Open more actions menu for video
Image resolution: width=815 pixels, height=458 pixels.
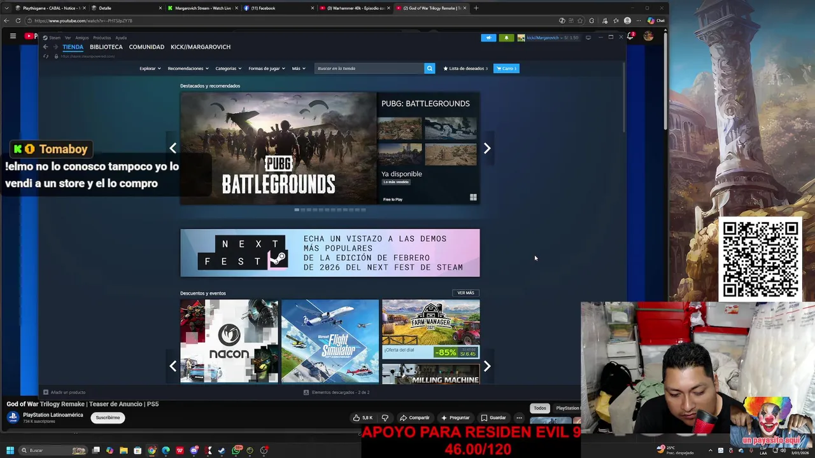(519, 418)
